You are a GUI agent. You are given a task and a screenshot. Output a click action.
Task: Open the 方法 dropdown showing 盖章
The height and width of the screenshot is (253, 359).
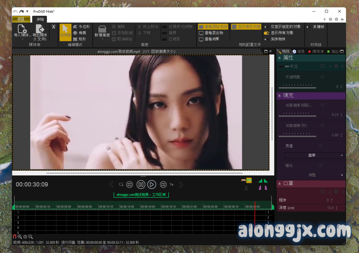point(314,155)
